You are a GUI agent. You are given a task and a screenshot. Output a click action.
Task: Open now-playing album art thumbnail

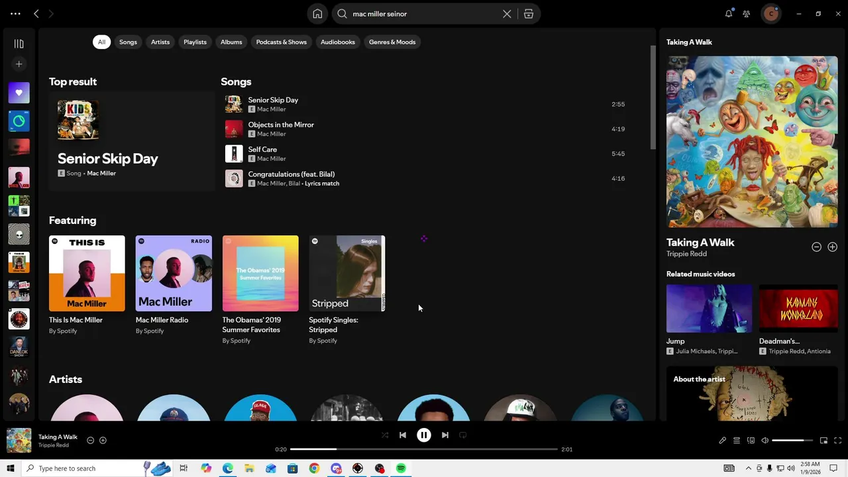(19, 441)
